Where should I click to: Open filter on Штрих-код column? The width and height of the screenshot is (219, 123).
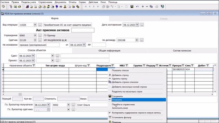coord(89,66)
